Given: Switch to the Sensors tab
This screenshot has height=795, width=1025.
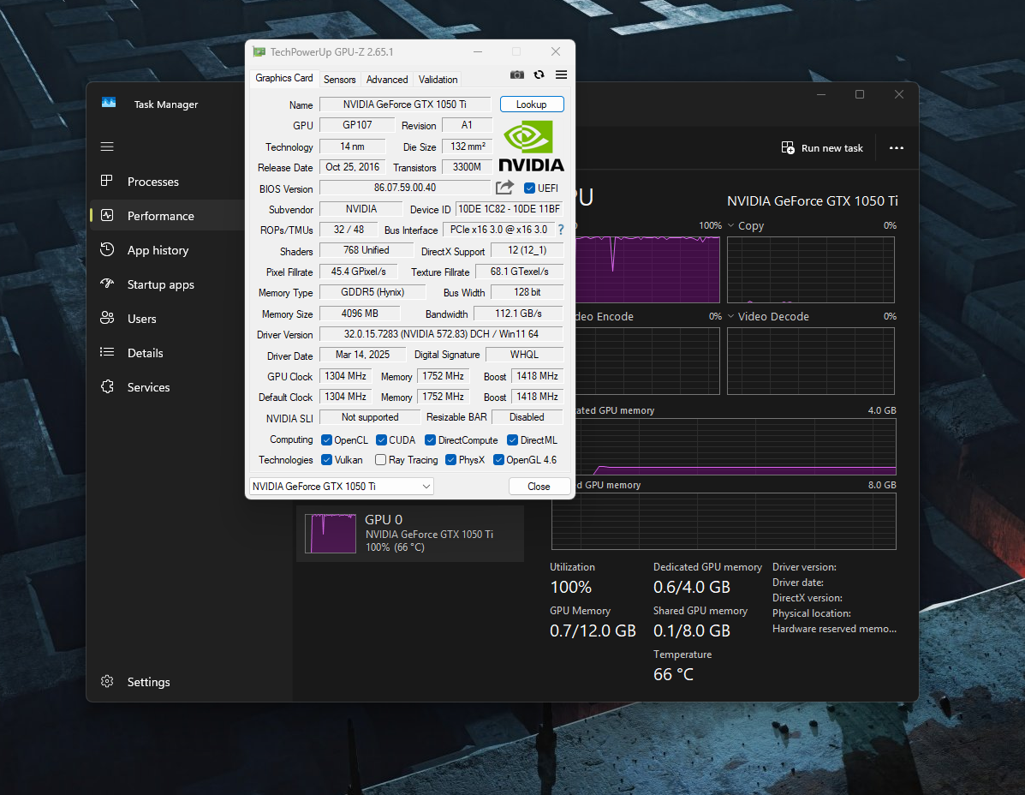Looking at the screenshot, I should tap(339, 79).
